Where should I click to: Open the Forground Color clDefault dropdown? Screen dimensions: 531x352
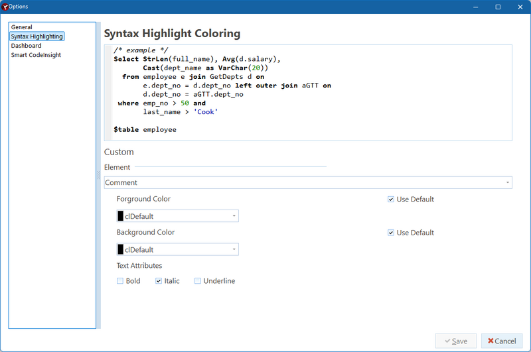(x=177, y=216)
